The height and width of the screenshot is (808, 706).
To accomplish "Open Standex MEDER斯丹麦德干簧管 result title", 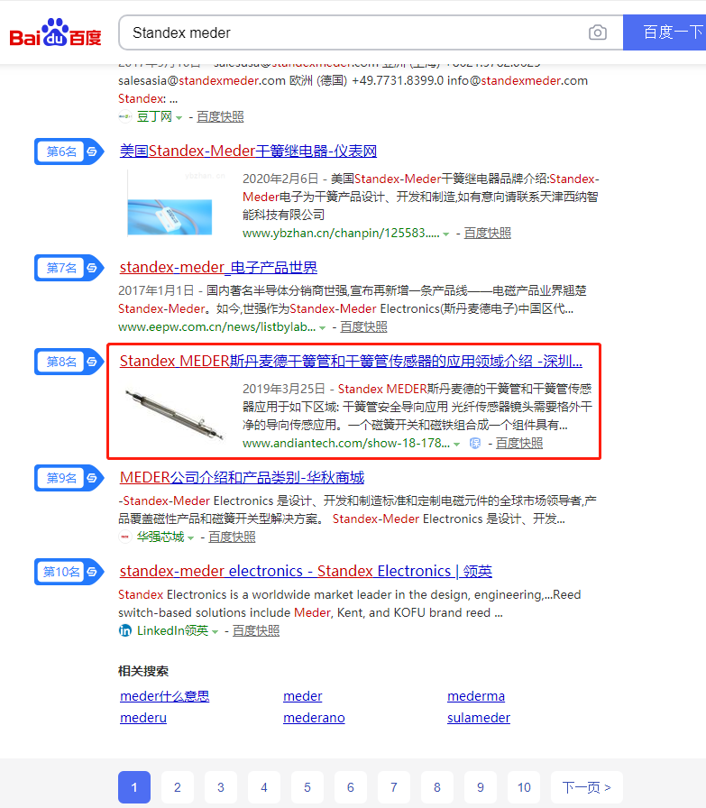I will point(351,362).
